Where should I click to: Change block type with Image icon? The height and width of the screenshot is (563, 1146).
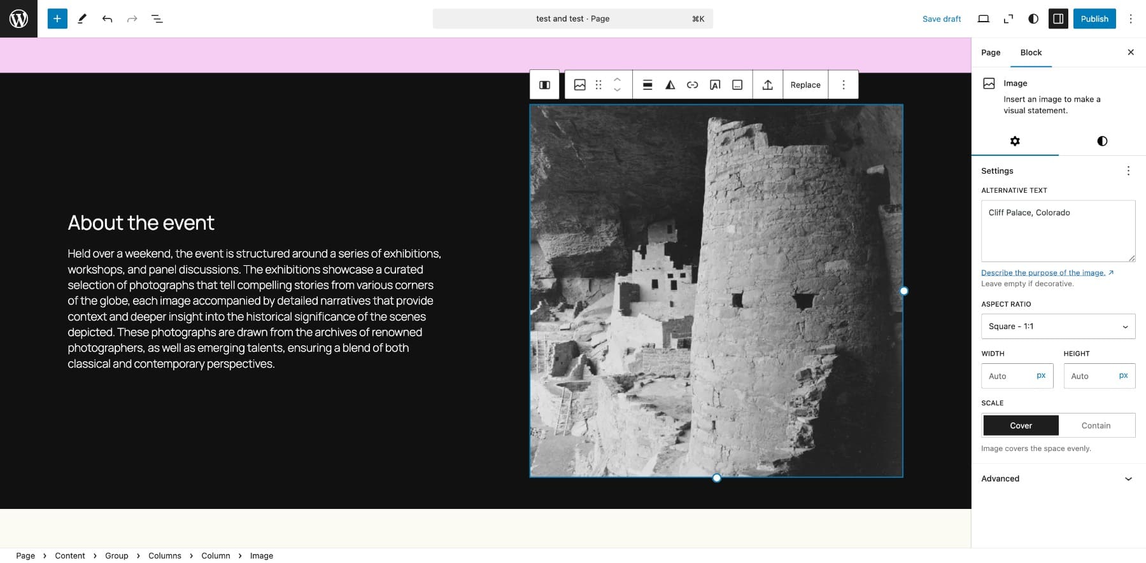[579, 85]
